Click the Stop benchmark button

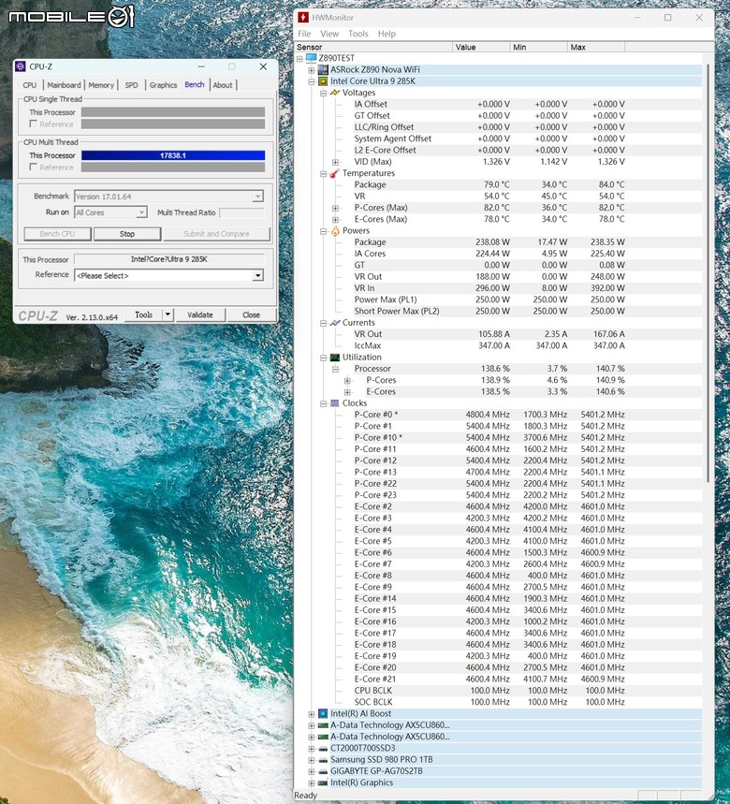pos(127,234)
